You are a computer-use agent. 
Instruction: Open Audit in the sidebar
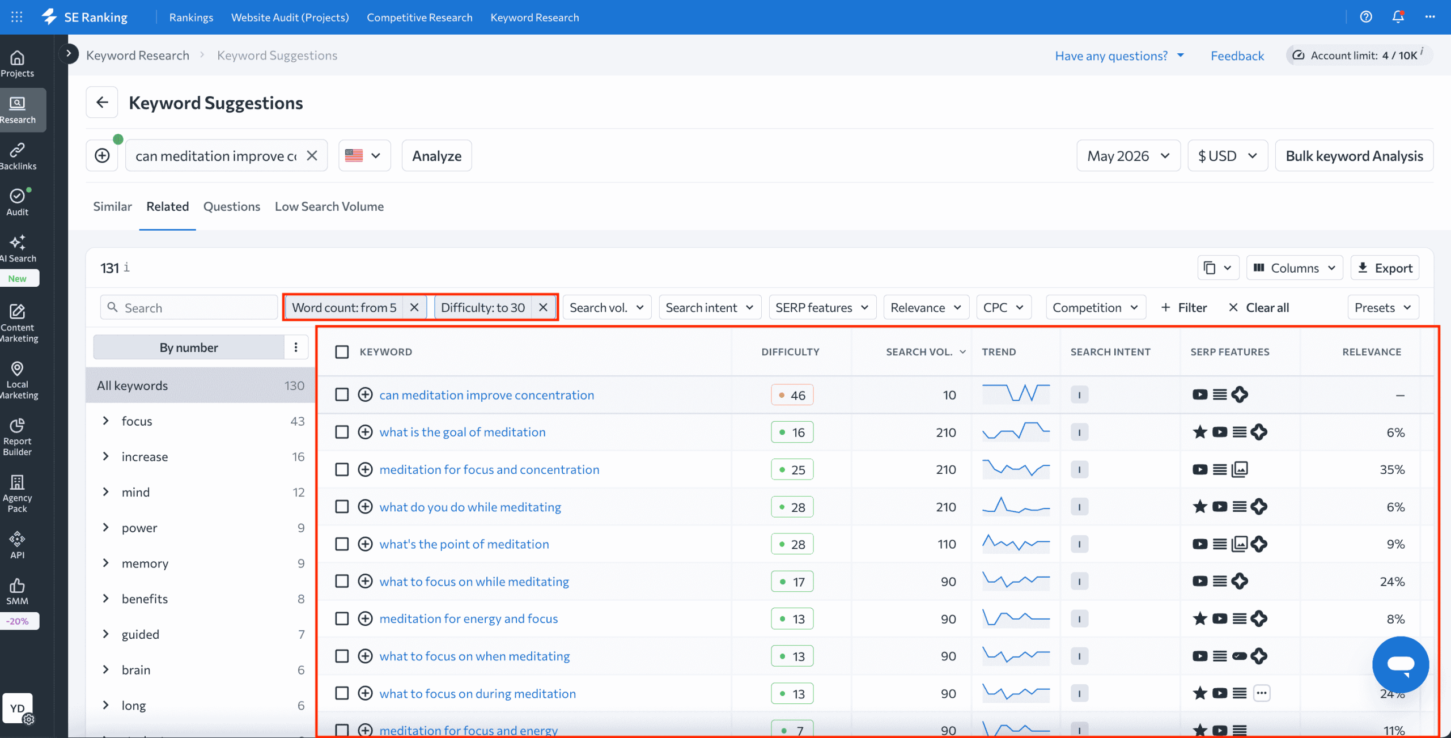click(17, 203)
